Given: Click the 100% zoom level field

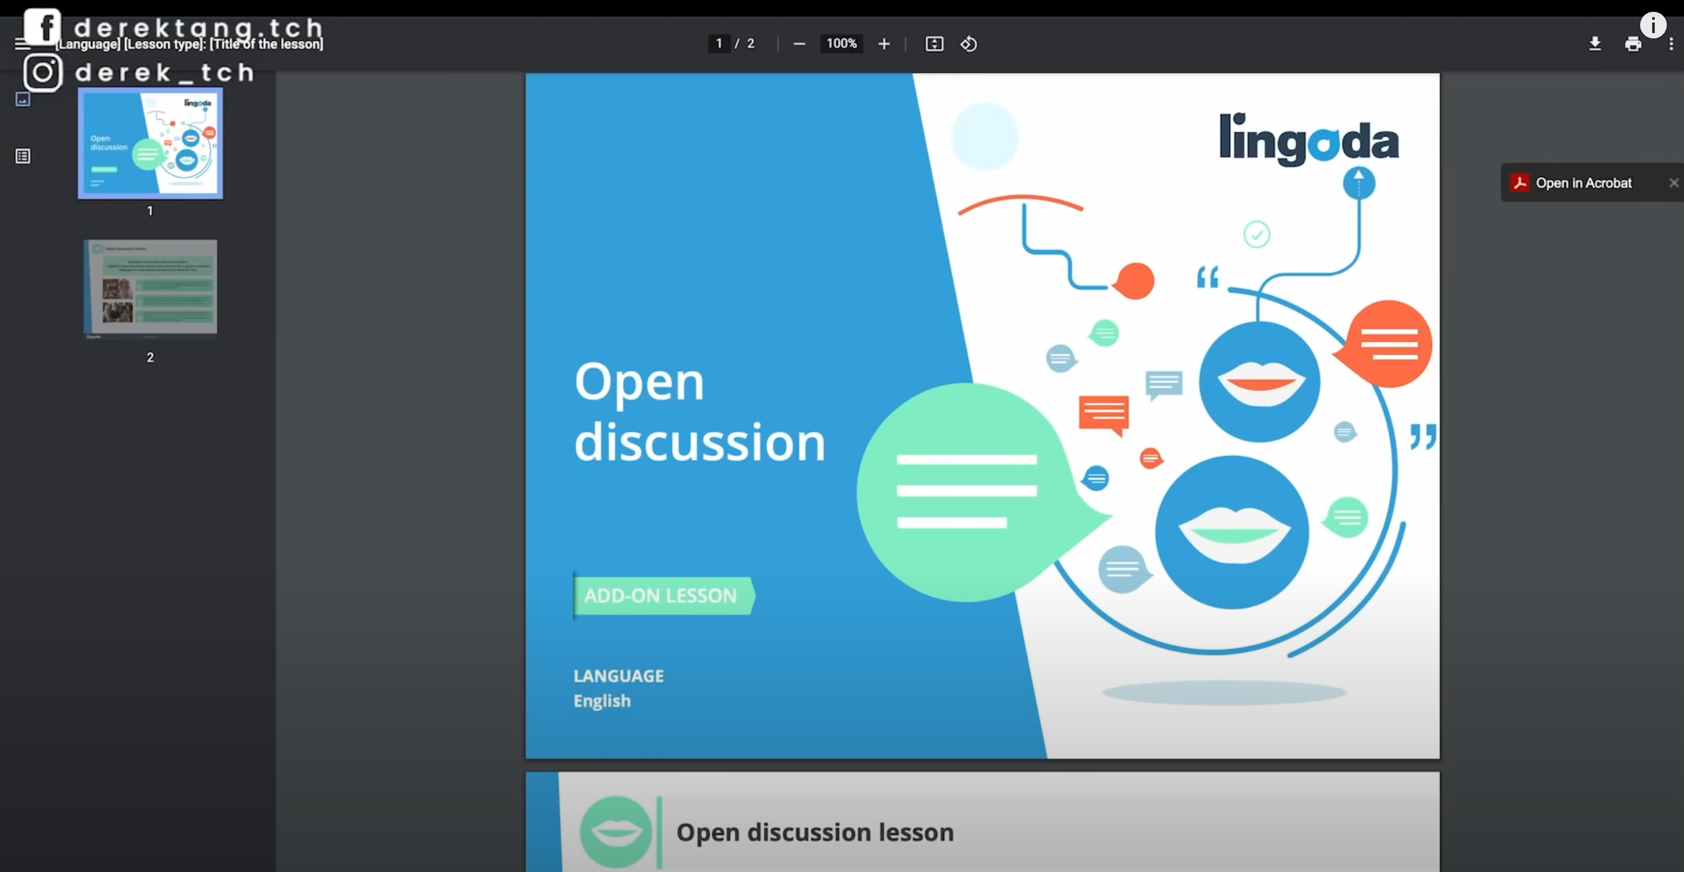Looking at the screenshot, I should (841, 44).
